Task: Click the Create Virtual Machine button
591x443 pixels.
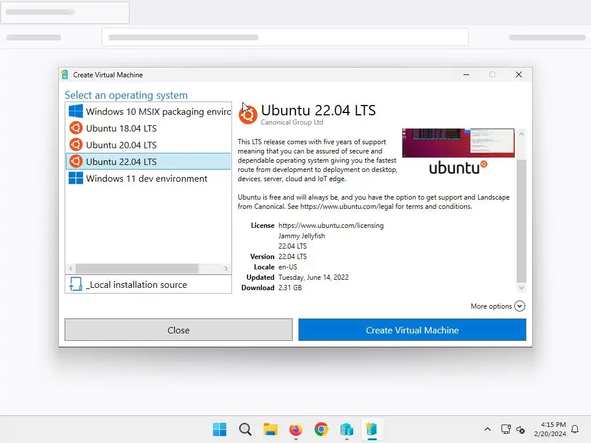Action: pos(412,330)
